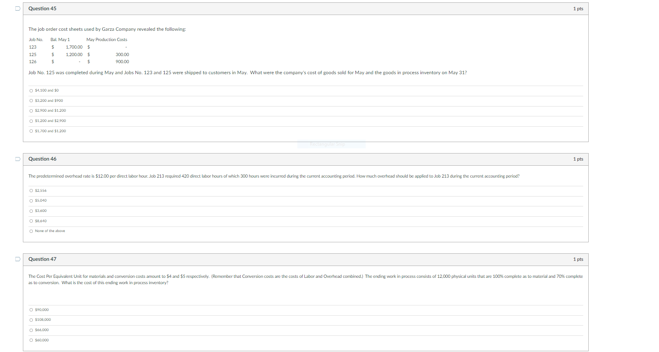659x352 pixels.
Task: Flag Question 47 for review
Action: [18, 259]
